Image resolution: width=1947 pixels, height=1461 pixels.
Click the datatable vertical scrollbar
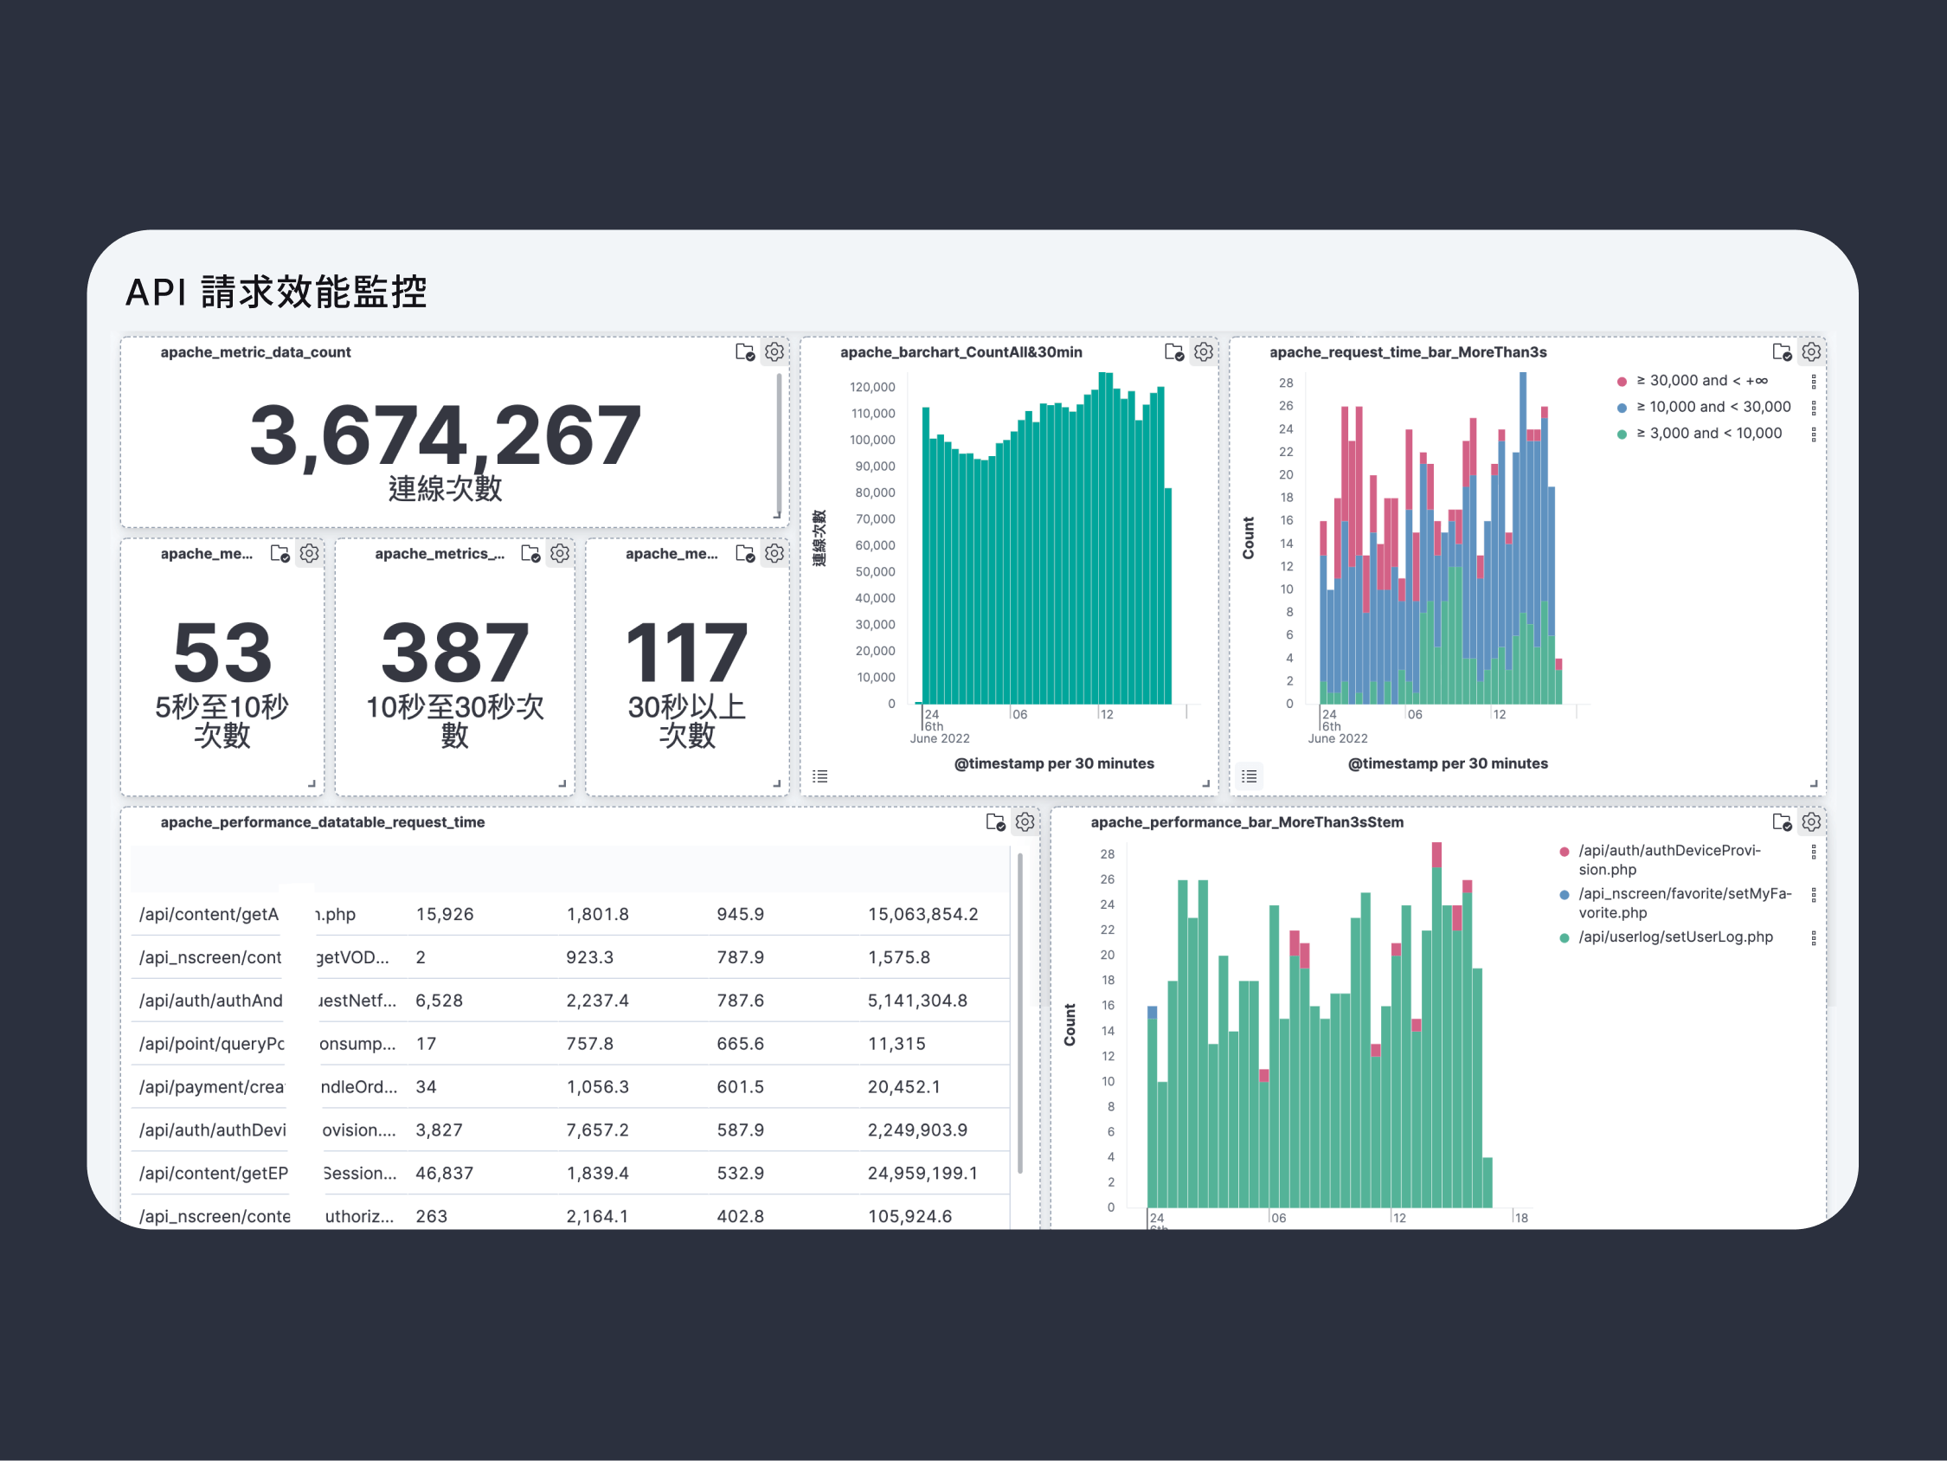(x=1020, y=1013)
